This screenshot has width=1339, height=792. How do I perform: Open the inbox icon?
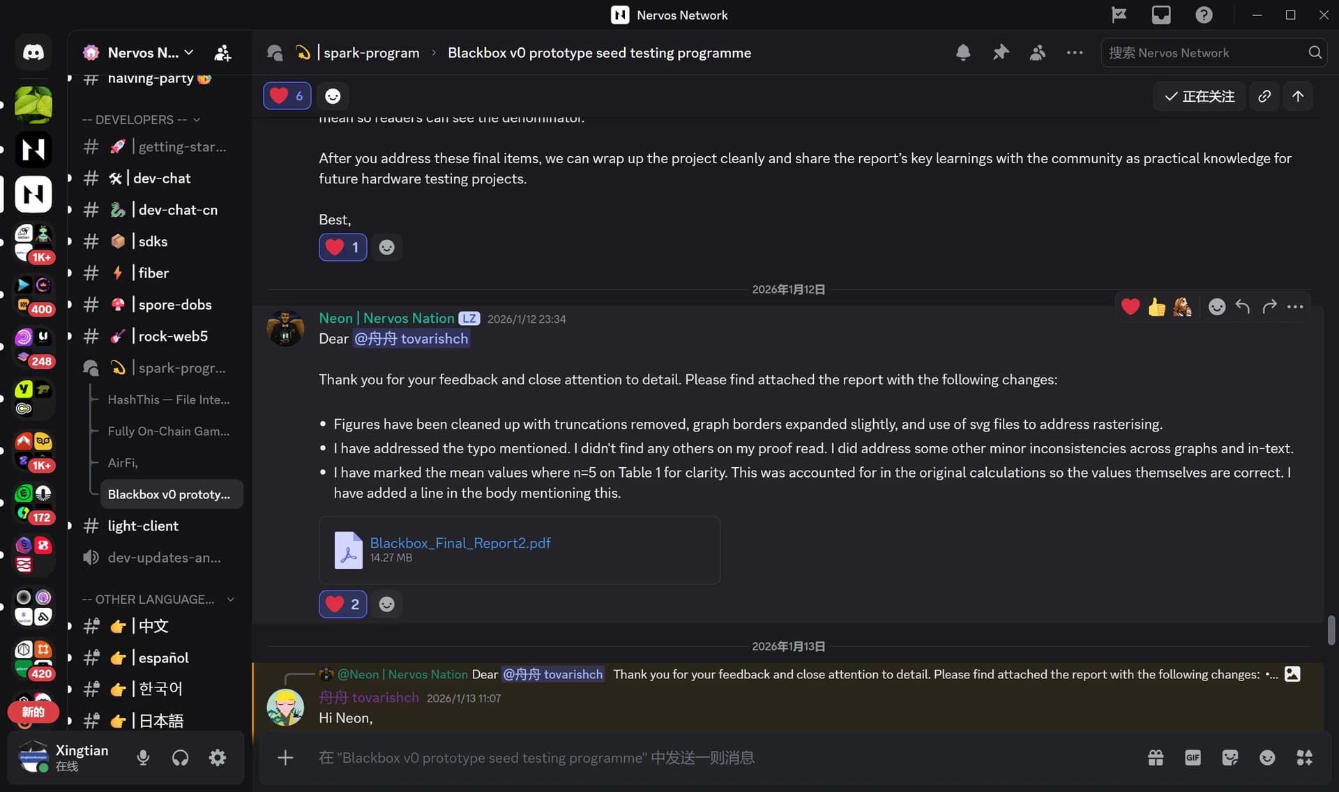click(x=1161, y=15)
